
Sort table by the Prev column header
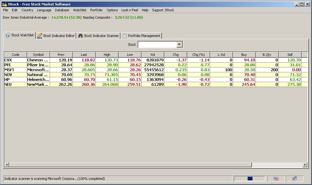(61, 55)
